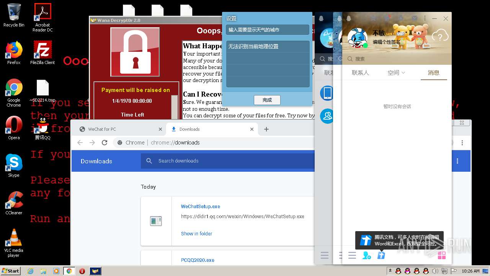Switch to WeChat for PC tab in Chrome
The image size is (490, 276).
(120, 129)
